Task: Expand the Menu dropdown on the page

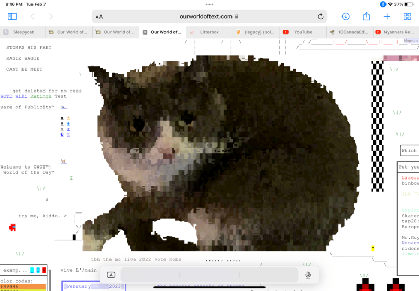Action: (410, 41)
